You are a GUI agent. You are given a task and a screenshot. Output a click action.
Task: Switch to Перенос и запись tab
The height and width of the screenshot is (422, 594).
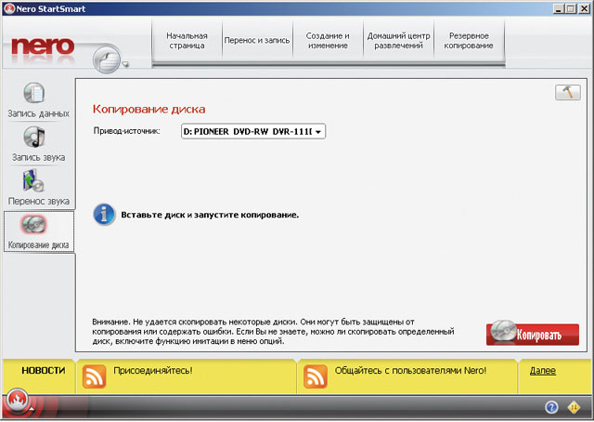point(257,41)
